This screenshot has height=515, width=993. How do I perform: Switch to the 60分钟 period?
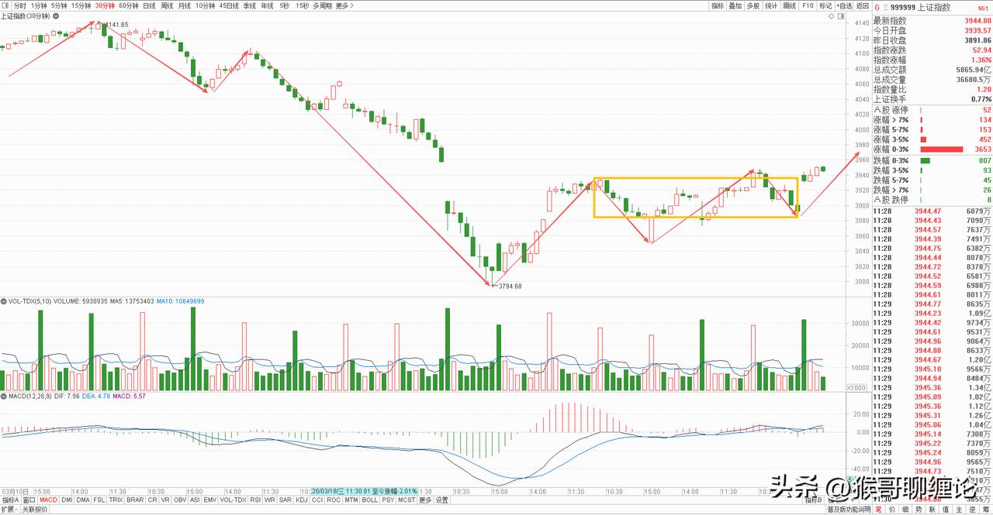pyautogui.click(x=128, y=5)
